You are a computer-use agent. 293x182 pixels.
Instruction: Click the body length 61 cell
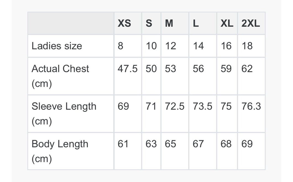(x=128, y=151)
